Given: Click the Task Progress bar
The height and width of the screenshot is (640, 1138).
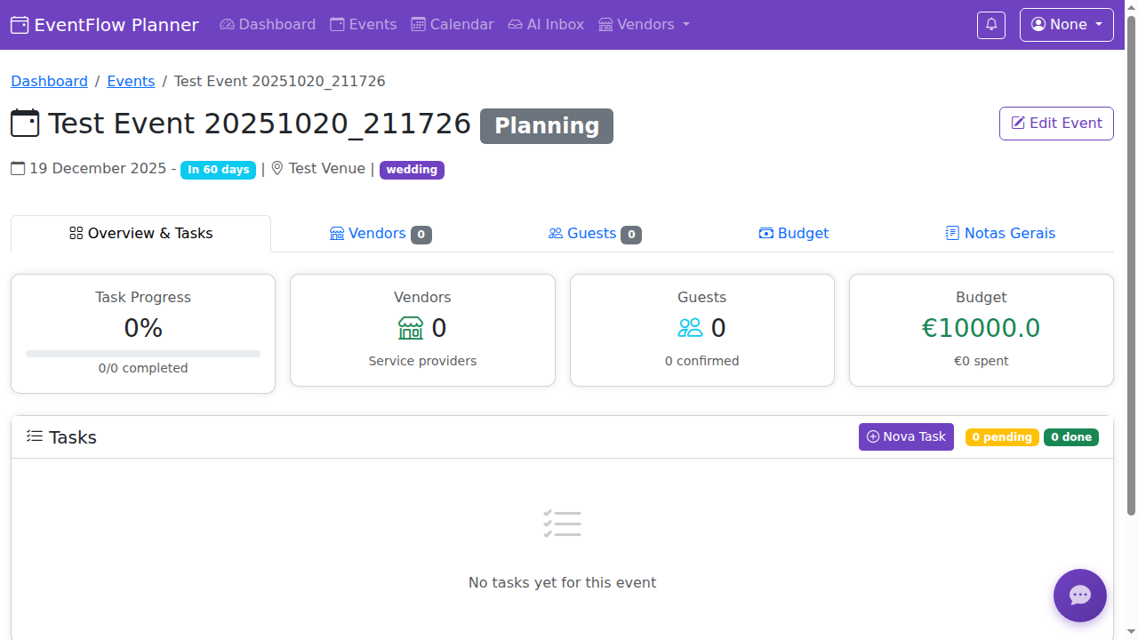Looking at the screenshot, I should coord(143,354).
